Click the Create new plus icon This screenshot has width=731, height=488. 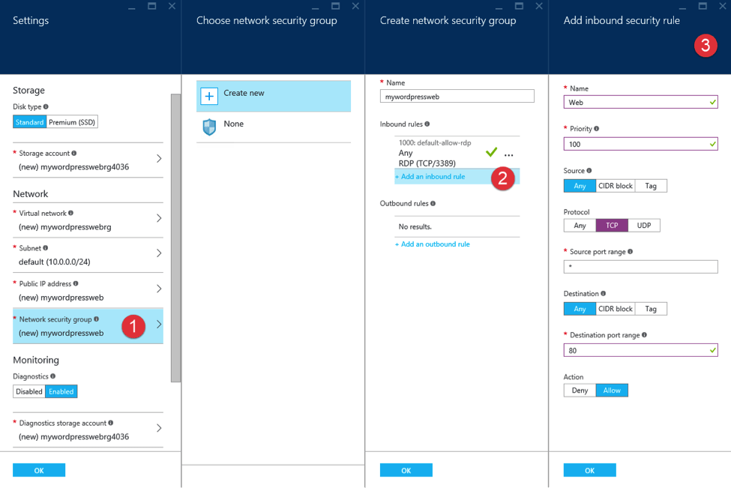click(208, 96)
